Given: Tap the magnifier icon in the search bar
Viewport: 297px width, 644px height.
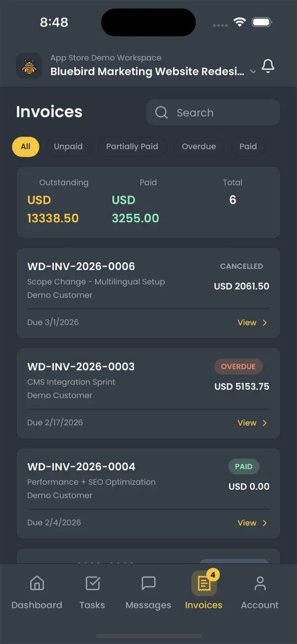Looking at the screenshot, I should [x=161, y=113].
